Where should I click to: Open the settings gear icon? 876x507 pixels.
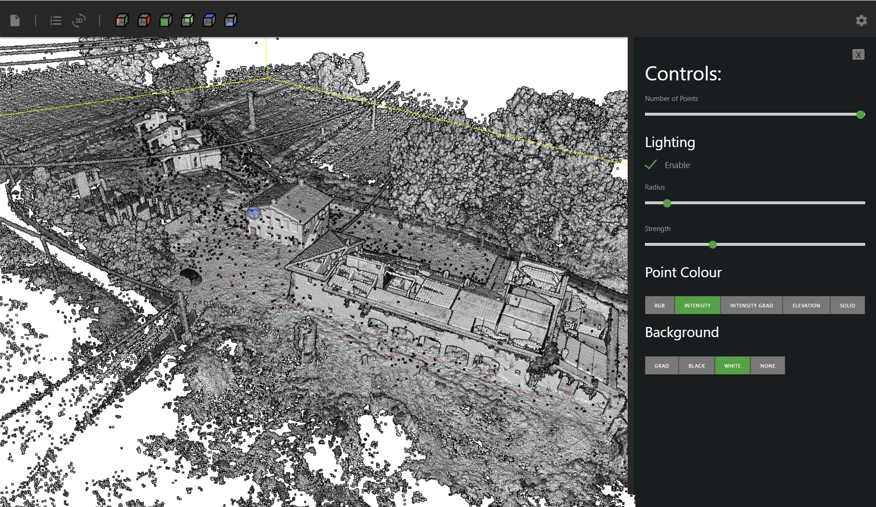tap(861, 21)
